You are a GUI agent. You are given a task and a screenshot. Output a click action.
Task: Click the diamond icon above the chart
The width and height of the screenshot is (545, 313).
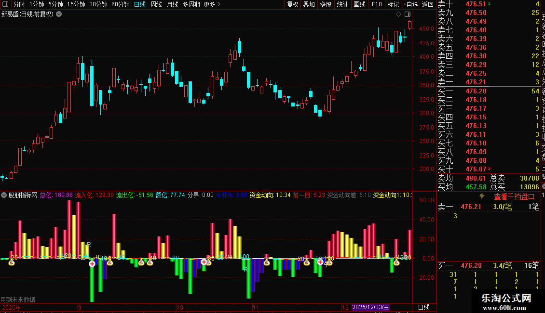399,14
